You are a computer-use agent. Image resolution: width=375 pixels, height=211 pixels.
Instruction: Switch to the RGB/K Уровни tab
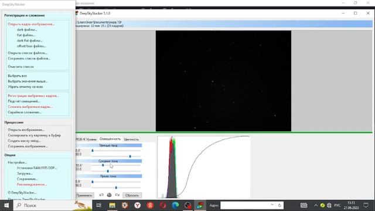tap(86, 139)
